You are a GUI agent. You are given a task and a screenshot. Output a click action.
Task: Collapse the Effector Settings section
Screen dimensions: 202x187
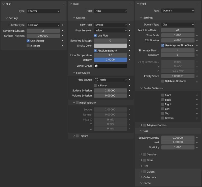coord(7,18)
